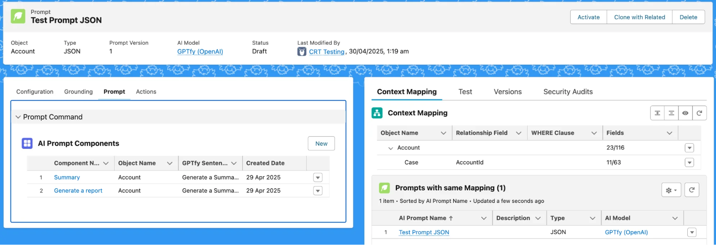
Task: Click the AI Prompt Components heading
Action: pyautogui.click(x=78, y=144)
